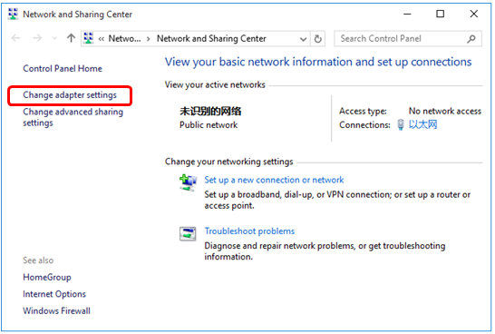Open the recent locations dropdown arrow
The image size is (495, 334).
[x=54, y=38]
